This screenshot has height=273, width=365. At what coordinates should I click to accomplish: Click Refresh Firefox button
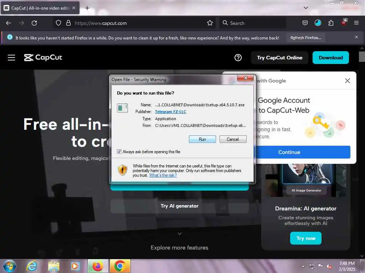305,38
